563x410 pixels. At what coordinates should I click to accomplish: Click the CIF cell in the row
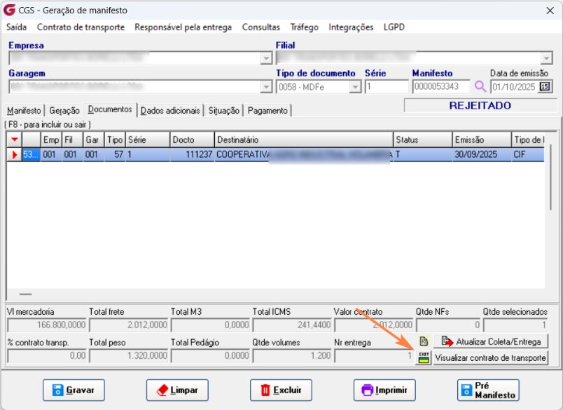coord(528,154)
